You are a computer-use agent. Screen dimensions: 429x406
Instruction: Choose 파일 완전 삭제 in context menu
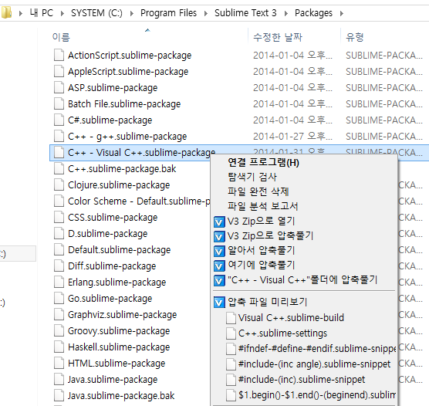pos(258,191)
